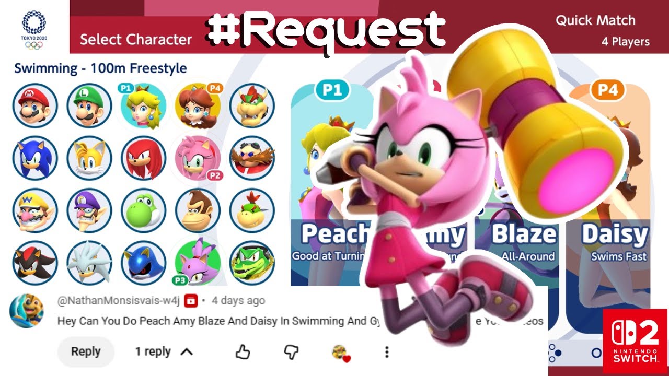Collapse the 1 reply thread chevron
The width and height of the screenshot is (669, 376).
(186, 352)
